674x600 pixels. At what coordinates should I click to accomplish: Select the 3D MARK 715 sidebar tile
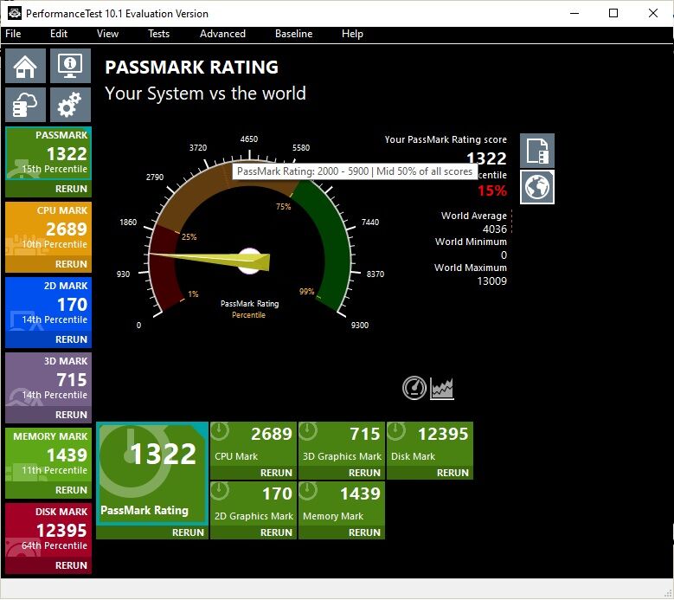point(48,379)
